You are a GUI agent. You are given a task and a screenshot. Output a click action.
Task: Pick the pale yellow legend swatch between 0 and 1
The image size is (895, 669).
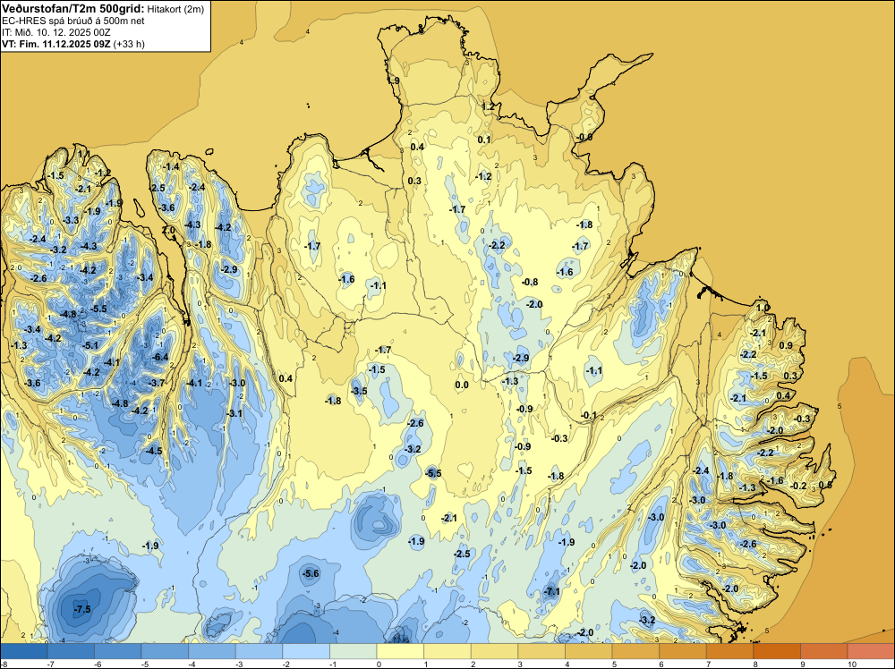[400, 651]
